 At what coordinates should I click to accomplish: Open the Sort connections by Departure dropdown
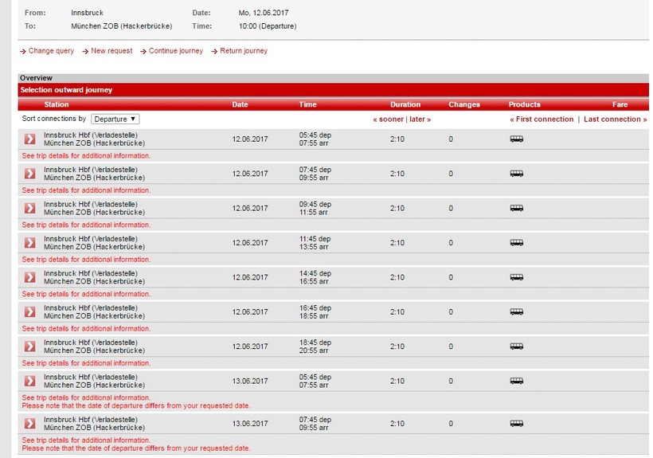coord(115,119)
